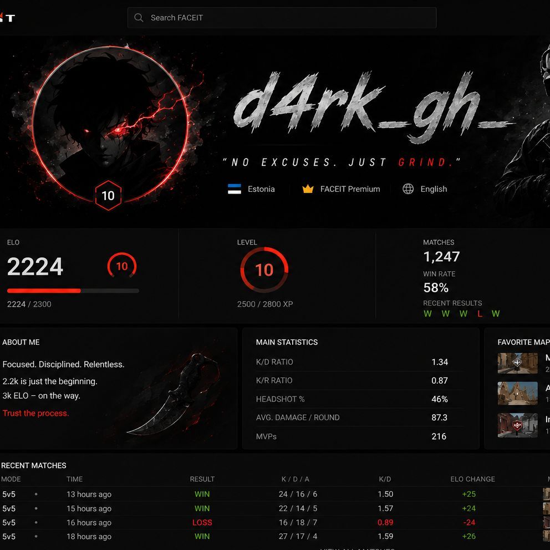This screenshot has height=550, width=550.
Task: Click the MVPs value 216
Action: click(x=439, y=436)
